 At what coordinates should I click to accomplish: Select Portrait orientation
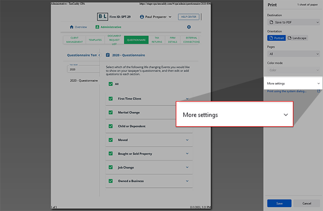tap(276, 38)
